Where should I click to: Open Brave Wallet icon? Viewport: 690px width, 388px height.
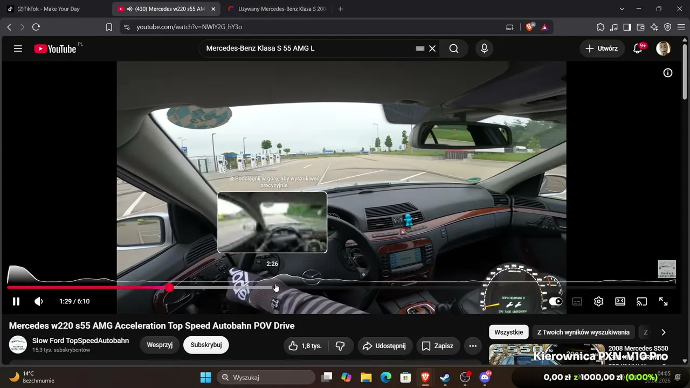tap(641, 27)
